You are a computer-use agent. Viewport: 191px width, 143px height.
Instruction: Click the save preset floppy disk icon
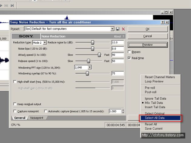(x=118, y=29)
